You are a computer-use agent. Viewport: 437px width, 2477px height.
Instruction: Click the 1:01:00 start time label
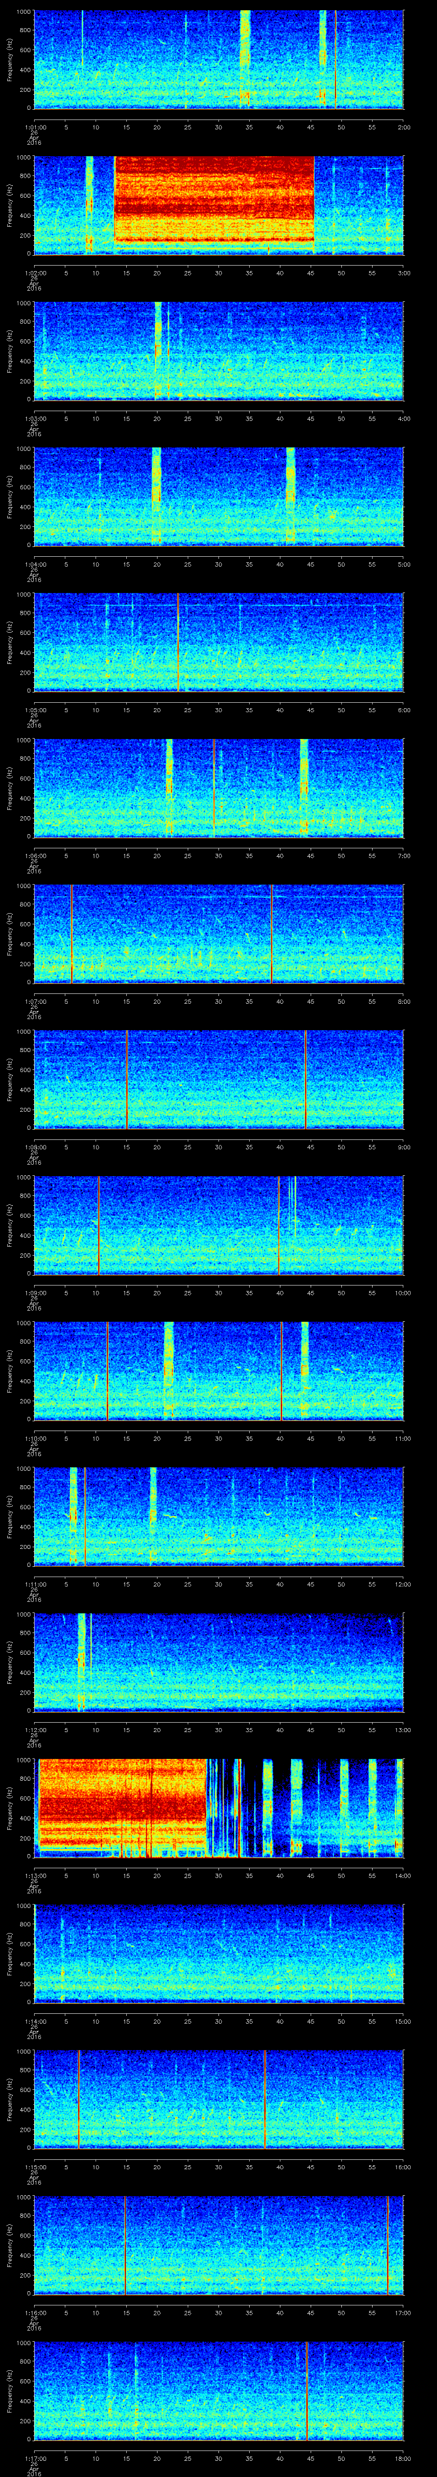35,127
